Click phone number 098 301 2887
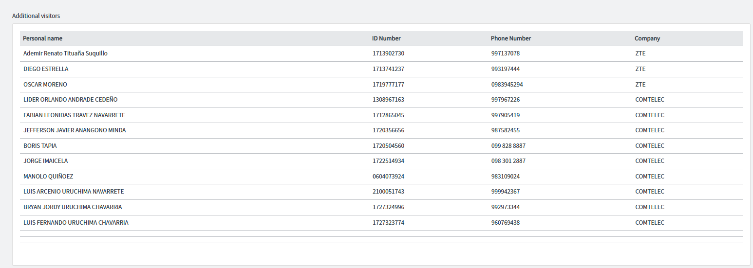The width and height of the screenshot is (753, 268). [508, 161]
